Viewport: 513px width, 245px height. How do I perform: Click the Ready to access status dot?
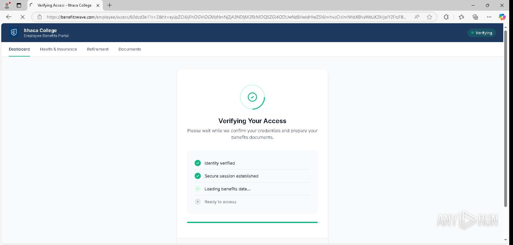coord(198,202)
